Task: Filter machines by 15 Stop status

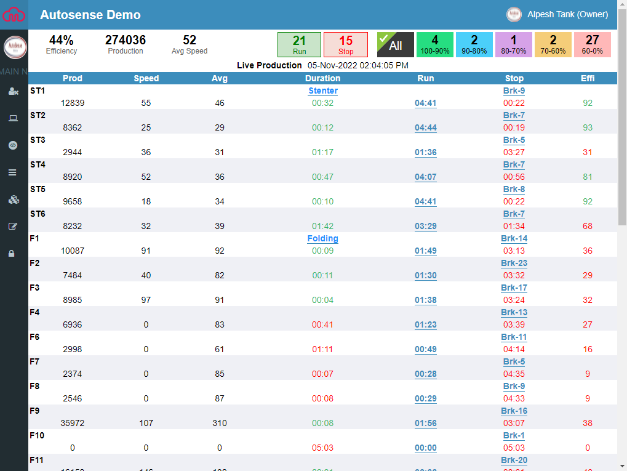Action: click(x=345, y=45)
